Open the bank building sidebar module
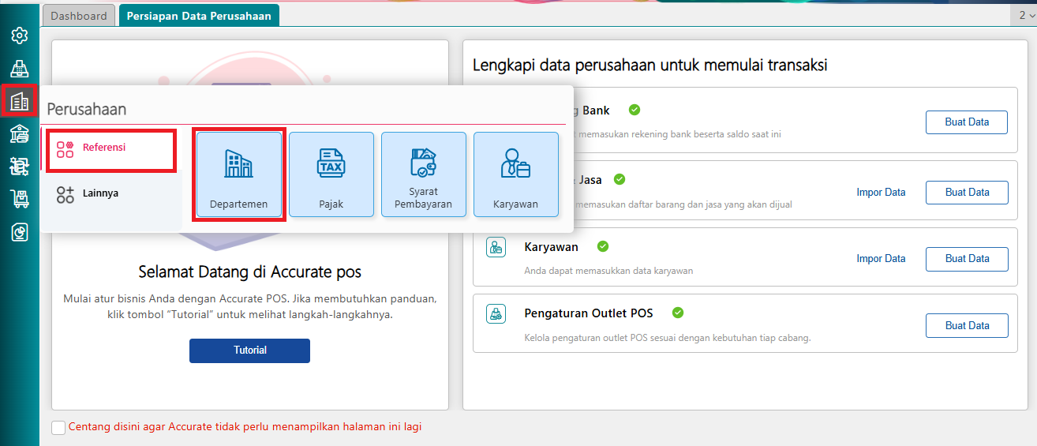The width and height of the screenshot is (1037, 446). click(x=20, y=134)
